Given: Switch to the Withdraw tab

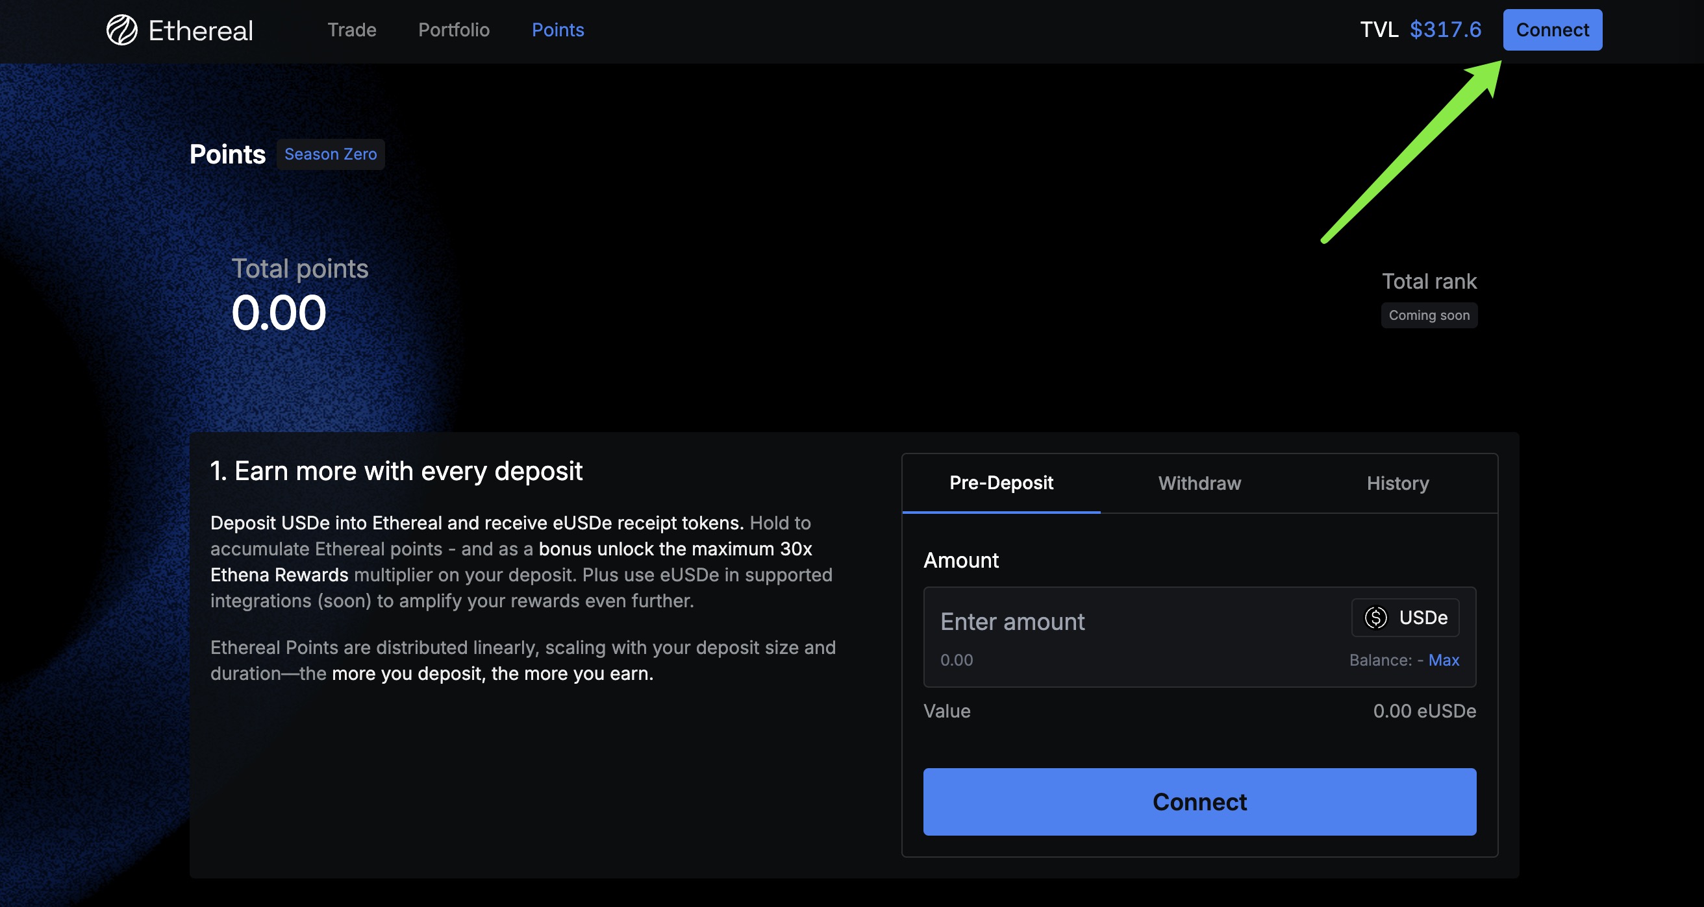Looking at the screenshot, I should tap(1199, 483).
